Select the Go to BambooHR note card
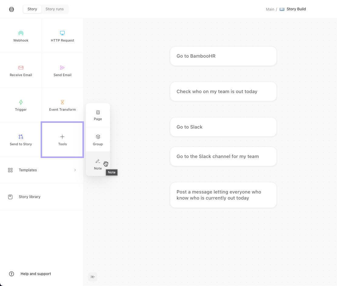This screenshot has width=337, height=286. (x=223, y=56)
